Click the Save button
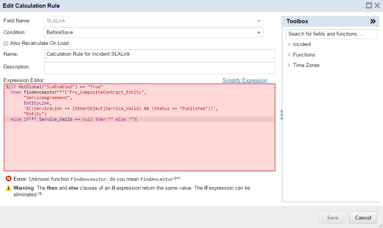This screenshot has width=383, height=228. tap(332, 218)
